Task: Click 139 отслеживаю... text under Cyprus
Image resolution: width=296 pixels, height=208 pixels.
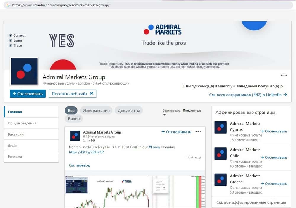Action: pos(244,140)
